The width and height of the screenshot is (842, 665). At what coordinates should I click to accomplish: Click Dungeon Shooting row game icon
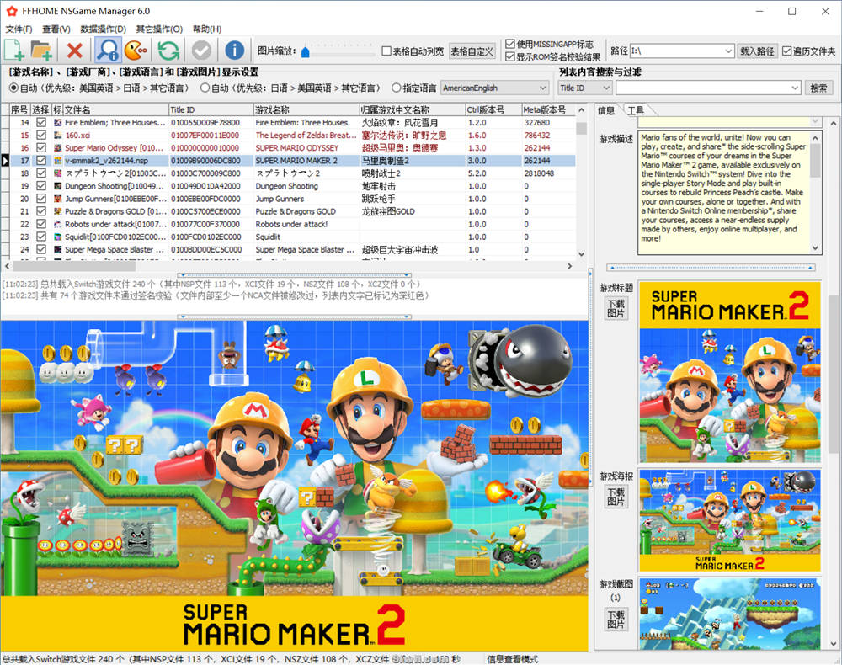[x=58, y=186]
